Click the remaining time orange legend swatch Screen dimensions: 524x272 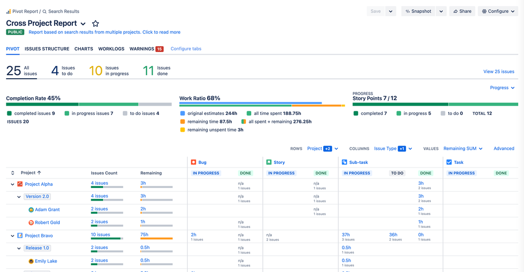pyautogui.click(x=183, y=121)
